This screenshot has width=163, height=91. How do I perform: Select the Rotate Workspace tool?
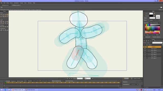[5, 30]
